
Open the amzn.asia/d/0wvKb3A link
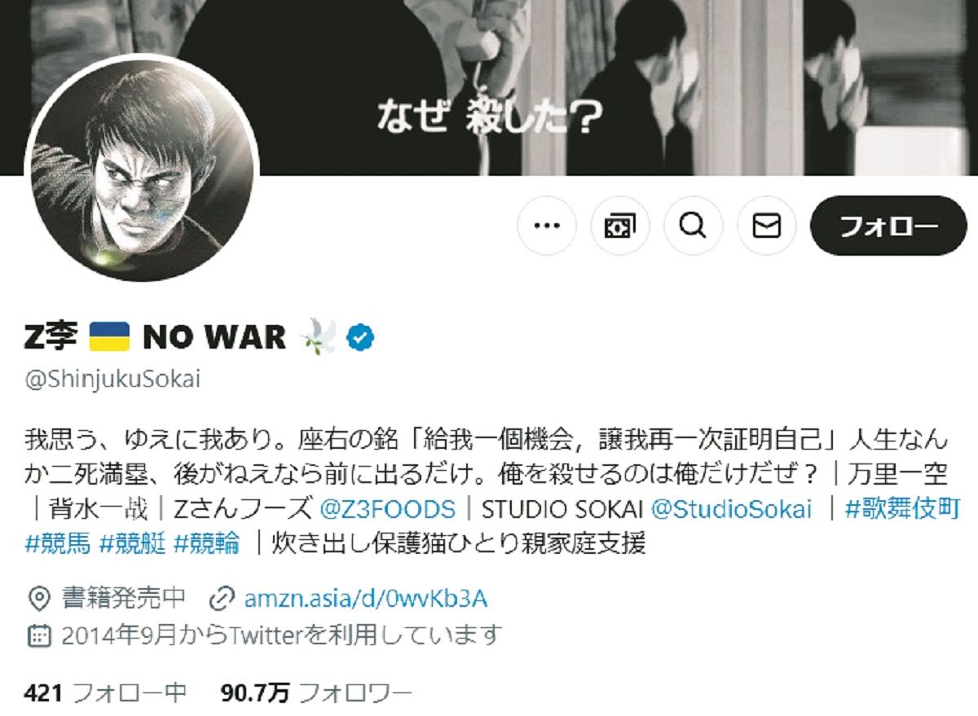click(365, 599)
